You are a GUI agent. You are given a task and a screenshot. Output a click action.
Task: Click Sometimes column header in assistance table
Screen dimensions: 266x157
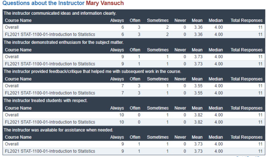click(158, 137)
